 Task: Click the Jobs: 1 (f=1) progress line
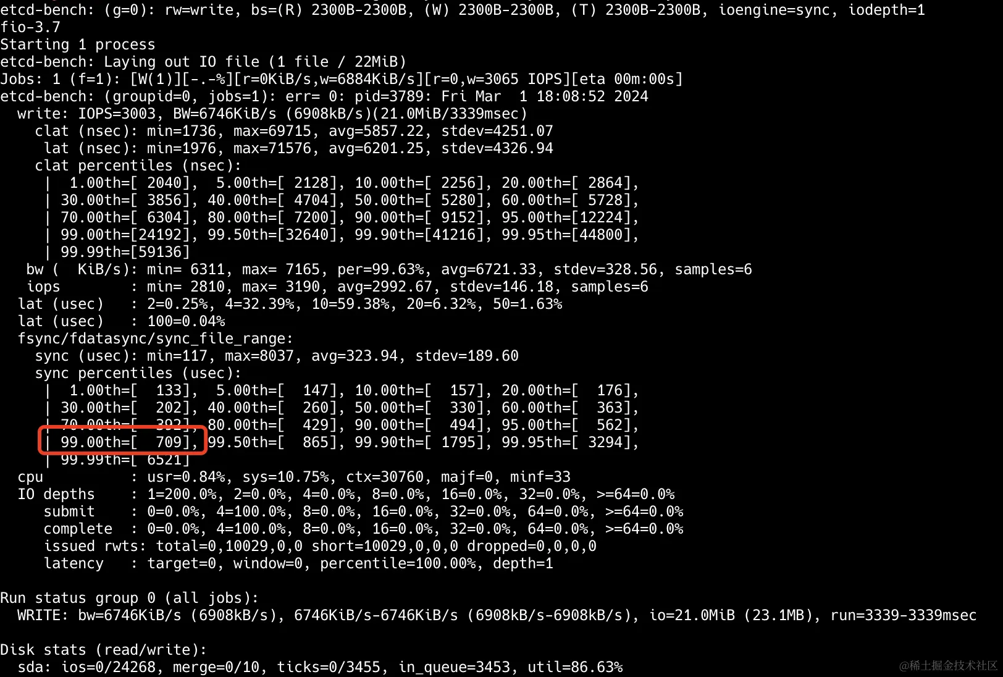[x=341, y=79]
